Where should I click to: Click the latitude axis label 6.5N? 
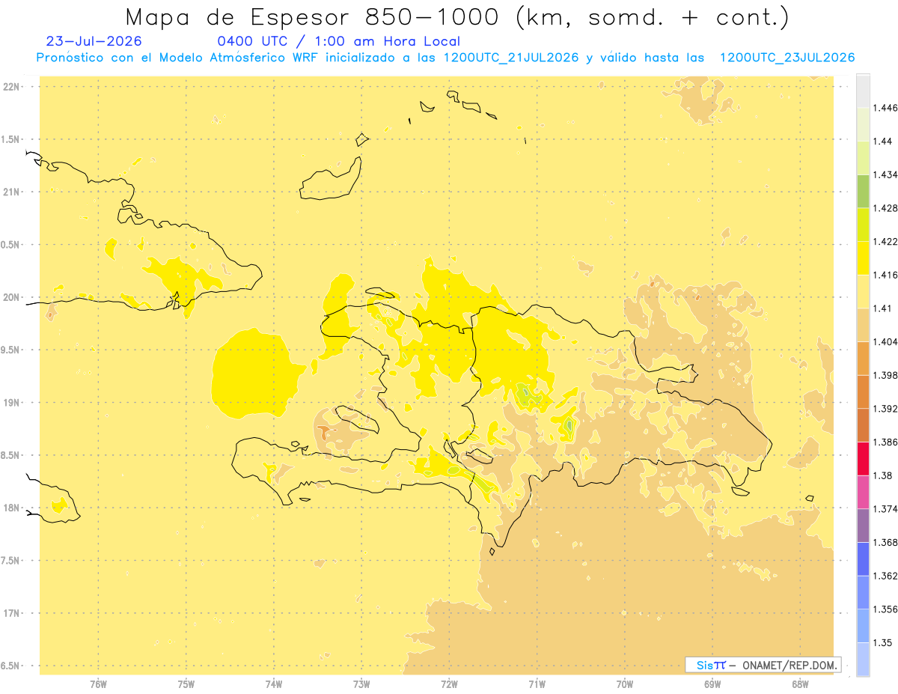[x=11, y=666]
